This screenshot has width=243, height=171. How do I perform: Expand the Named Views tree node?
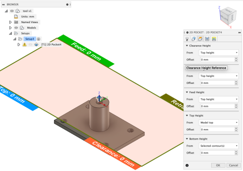click(10, 22)
